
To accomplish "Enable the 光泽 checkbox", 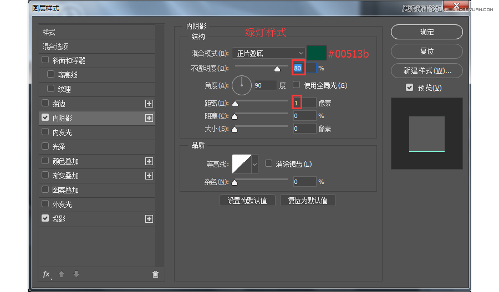I will pos(45,146).
